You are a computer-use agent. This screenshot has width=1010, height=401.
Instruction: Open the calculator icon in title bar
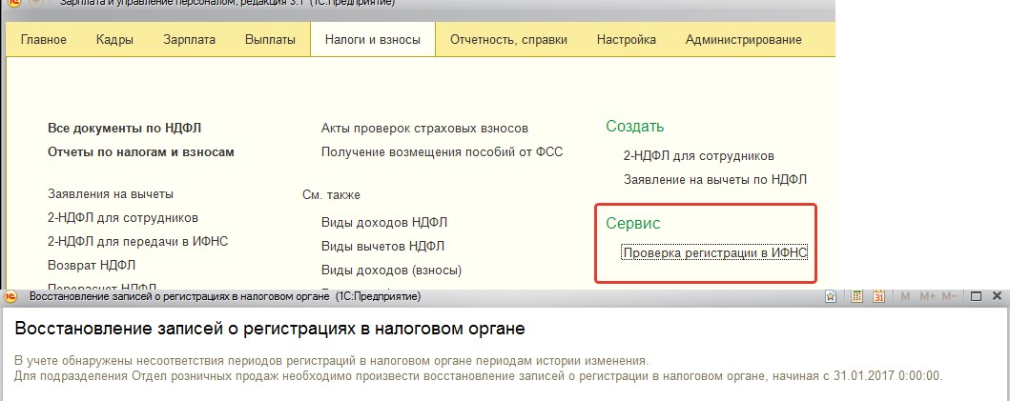(856, 297)
